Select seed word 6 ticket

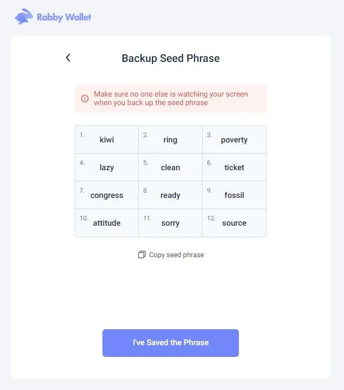click(x=234, y=168)
